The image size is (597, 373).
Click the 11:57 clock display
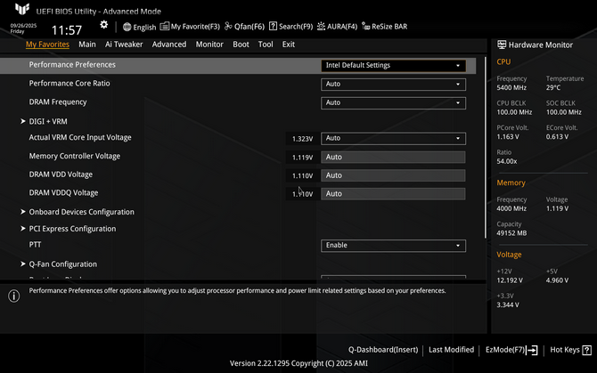coord(67,30)
